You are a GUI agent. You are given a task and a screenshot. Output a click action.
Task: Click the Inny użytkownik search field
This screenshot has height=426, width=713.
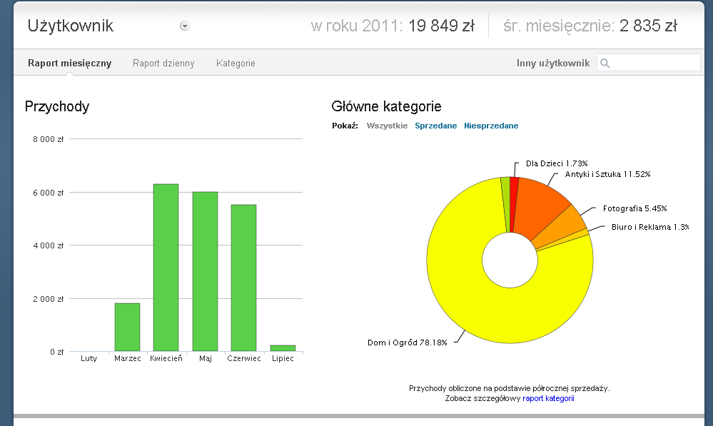pyautogui.click(x=655, y=63)
